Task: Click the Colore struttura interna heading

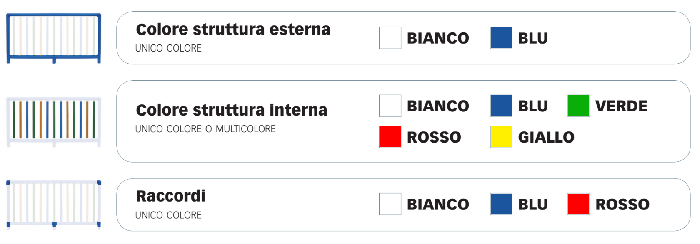Action: (232, 110)
